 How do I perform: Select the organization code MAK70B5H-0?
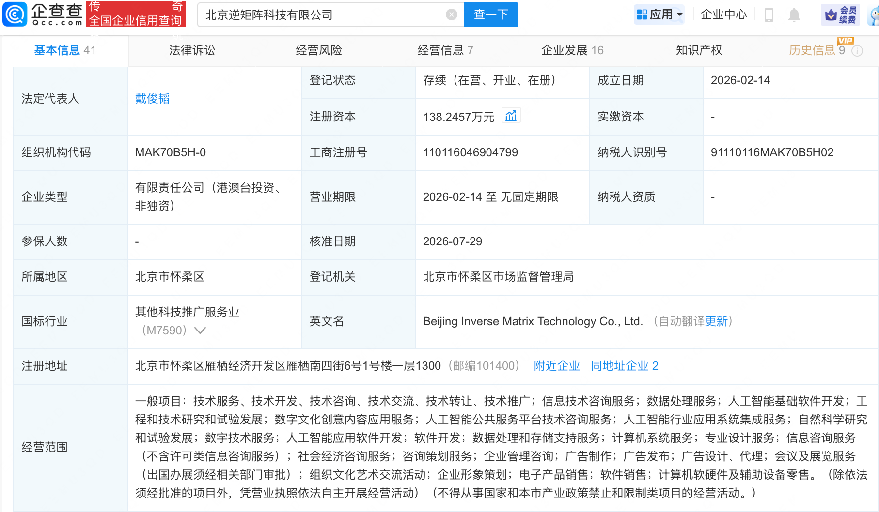pyautogui.click(x=170, y=152)
